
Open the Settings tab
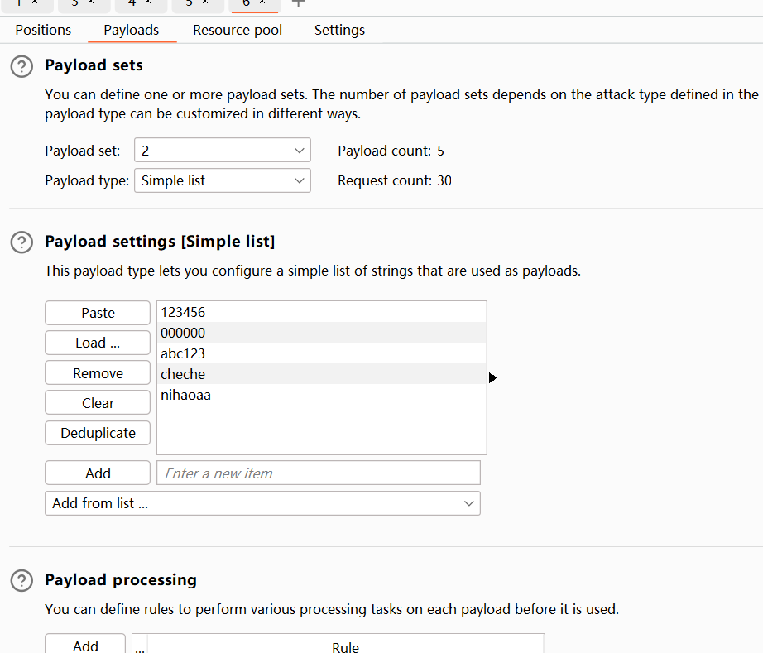339,30
